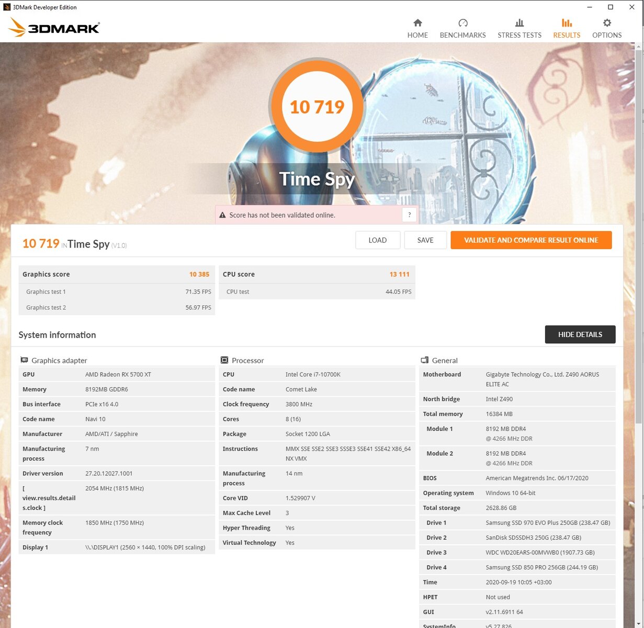This screenshot has height=628, width=644.
Task: Click Code name value Comet Lake
Action: (301, 389)
